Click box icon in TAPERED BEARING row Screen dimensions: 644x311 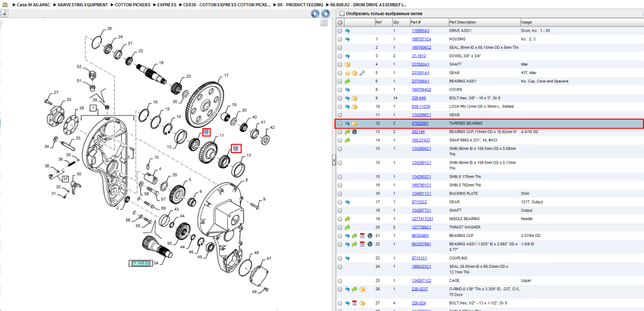[x=354, y=123]
